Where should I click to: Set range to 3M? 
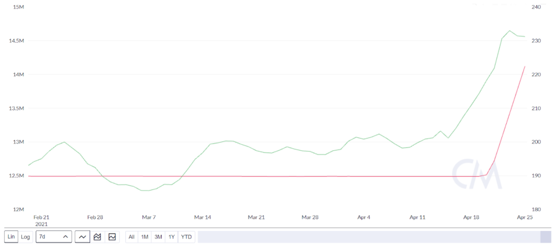pyautogui.click(x=158, y=237)
